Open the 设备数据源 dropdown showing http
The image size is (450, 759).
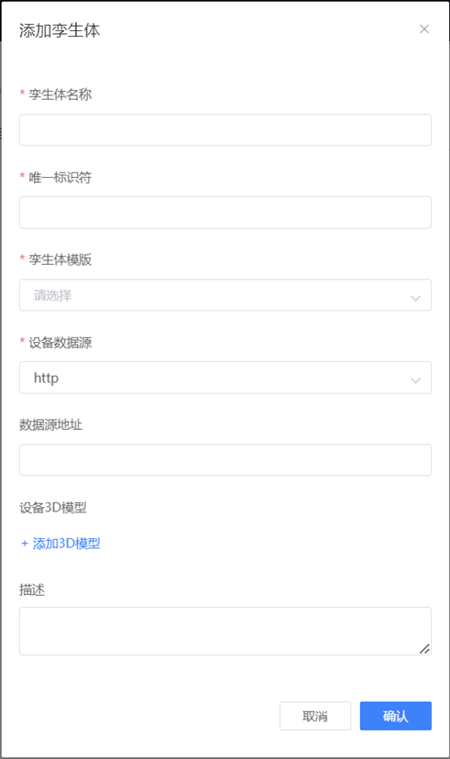pos(225,378)
